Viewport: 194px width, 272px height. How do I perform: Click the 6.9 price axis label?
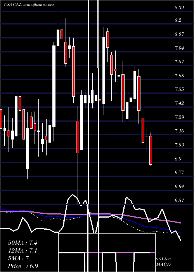tap(178, 159)
